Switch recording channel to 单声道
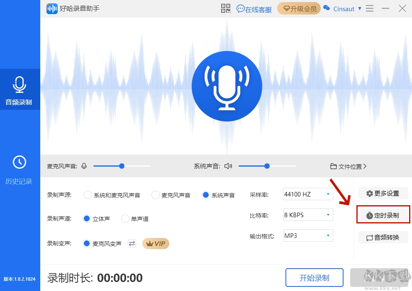 124,218
